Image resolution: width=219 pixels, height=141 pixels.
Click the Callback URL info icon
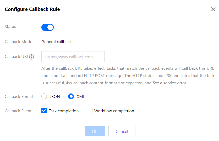point(32,57)
